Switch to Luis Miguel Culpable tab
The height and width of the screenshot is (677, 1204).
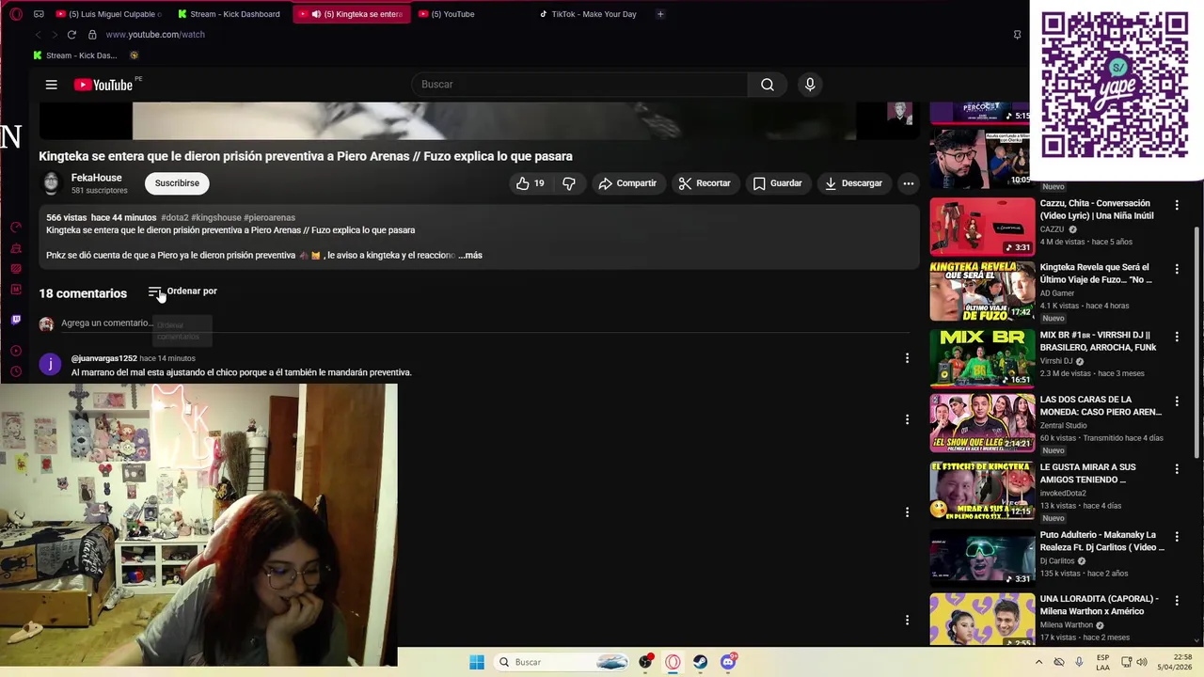click(108, 14)
